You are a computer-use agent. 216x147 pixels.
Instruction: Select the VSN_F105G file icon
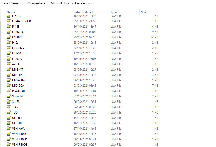click(9, 144)
